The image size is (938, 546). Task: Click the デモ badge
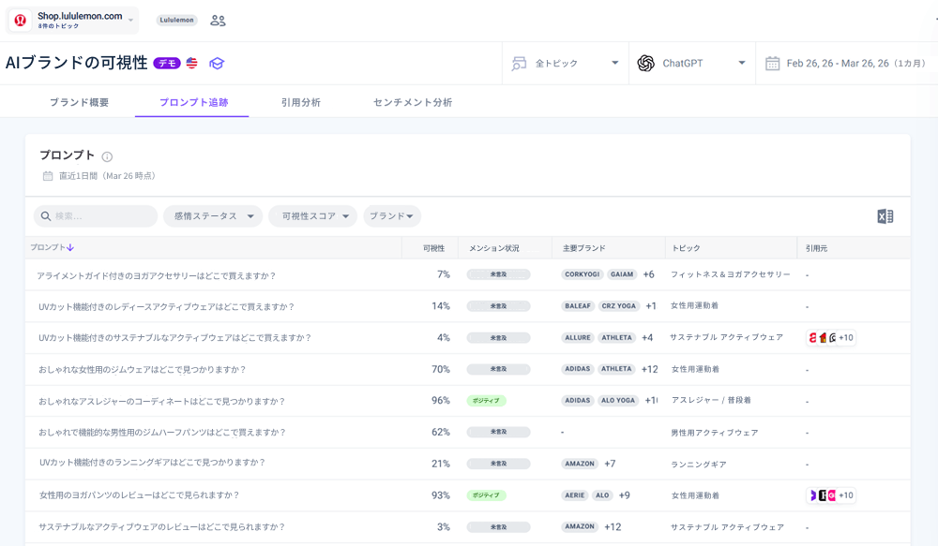pyautogui.click(x=167, y=63)
